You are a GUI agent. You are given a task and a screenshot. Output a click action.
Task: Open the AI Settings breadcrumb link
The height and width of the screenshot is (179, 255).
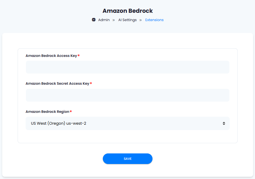coord(127,20)
